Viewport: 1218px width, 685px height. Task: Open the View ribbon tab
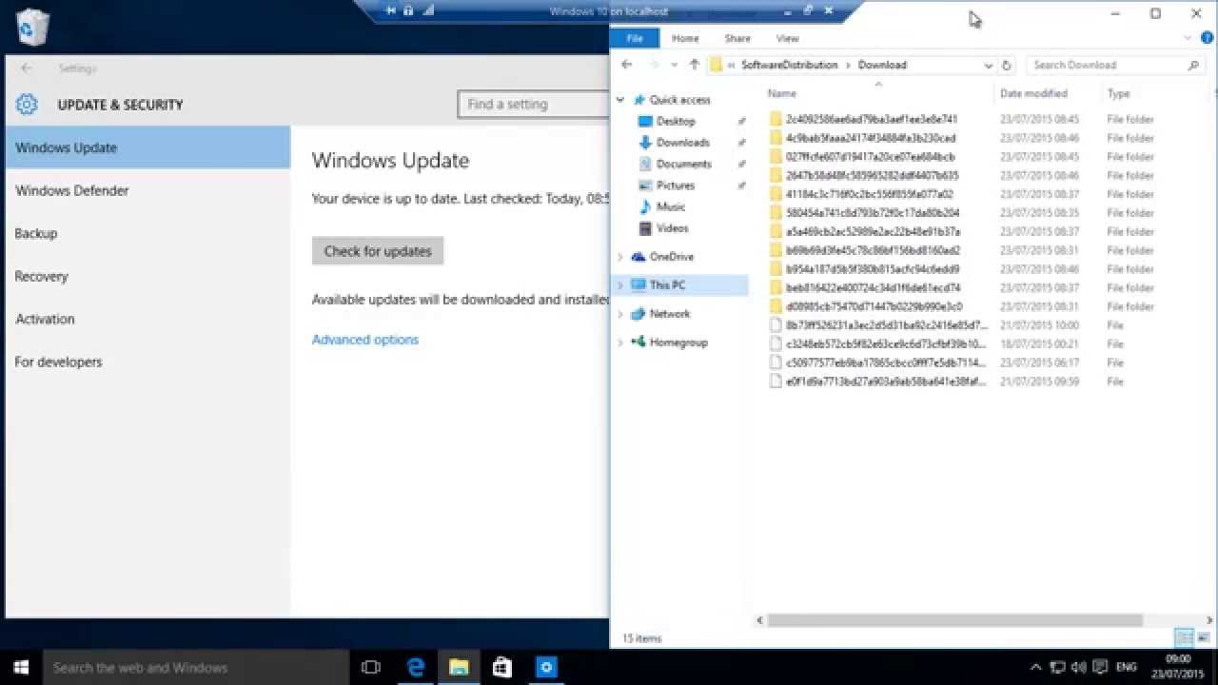pyautogui.click(x=787, y=38)
